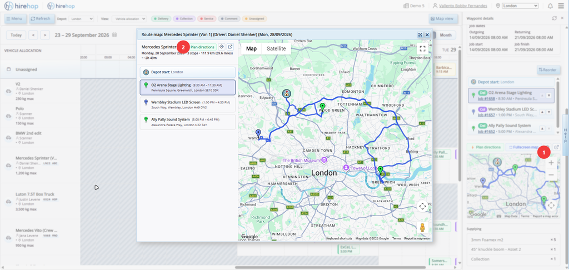Image resolution: width=569 pixels, height=270 pixels.
Task: Click the user avatar icon next to Vallento Bobby Fernandes
Action: coord(435,6)
